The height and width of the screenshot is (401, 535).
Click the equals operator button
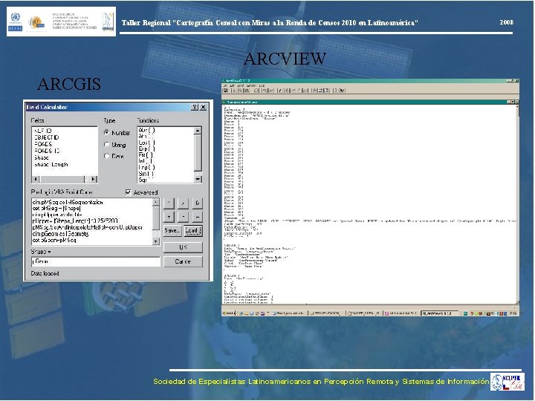click(197, 217)
